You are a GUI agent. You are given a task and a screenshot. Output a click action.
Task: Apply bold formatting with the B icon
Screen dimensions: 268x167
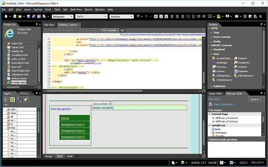(156, 16)
